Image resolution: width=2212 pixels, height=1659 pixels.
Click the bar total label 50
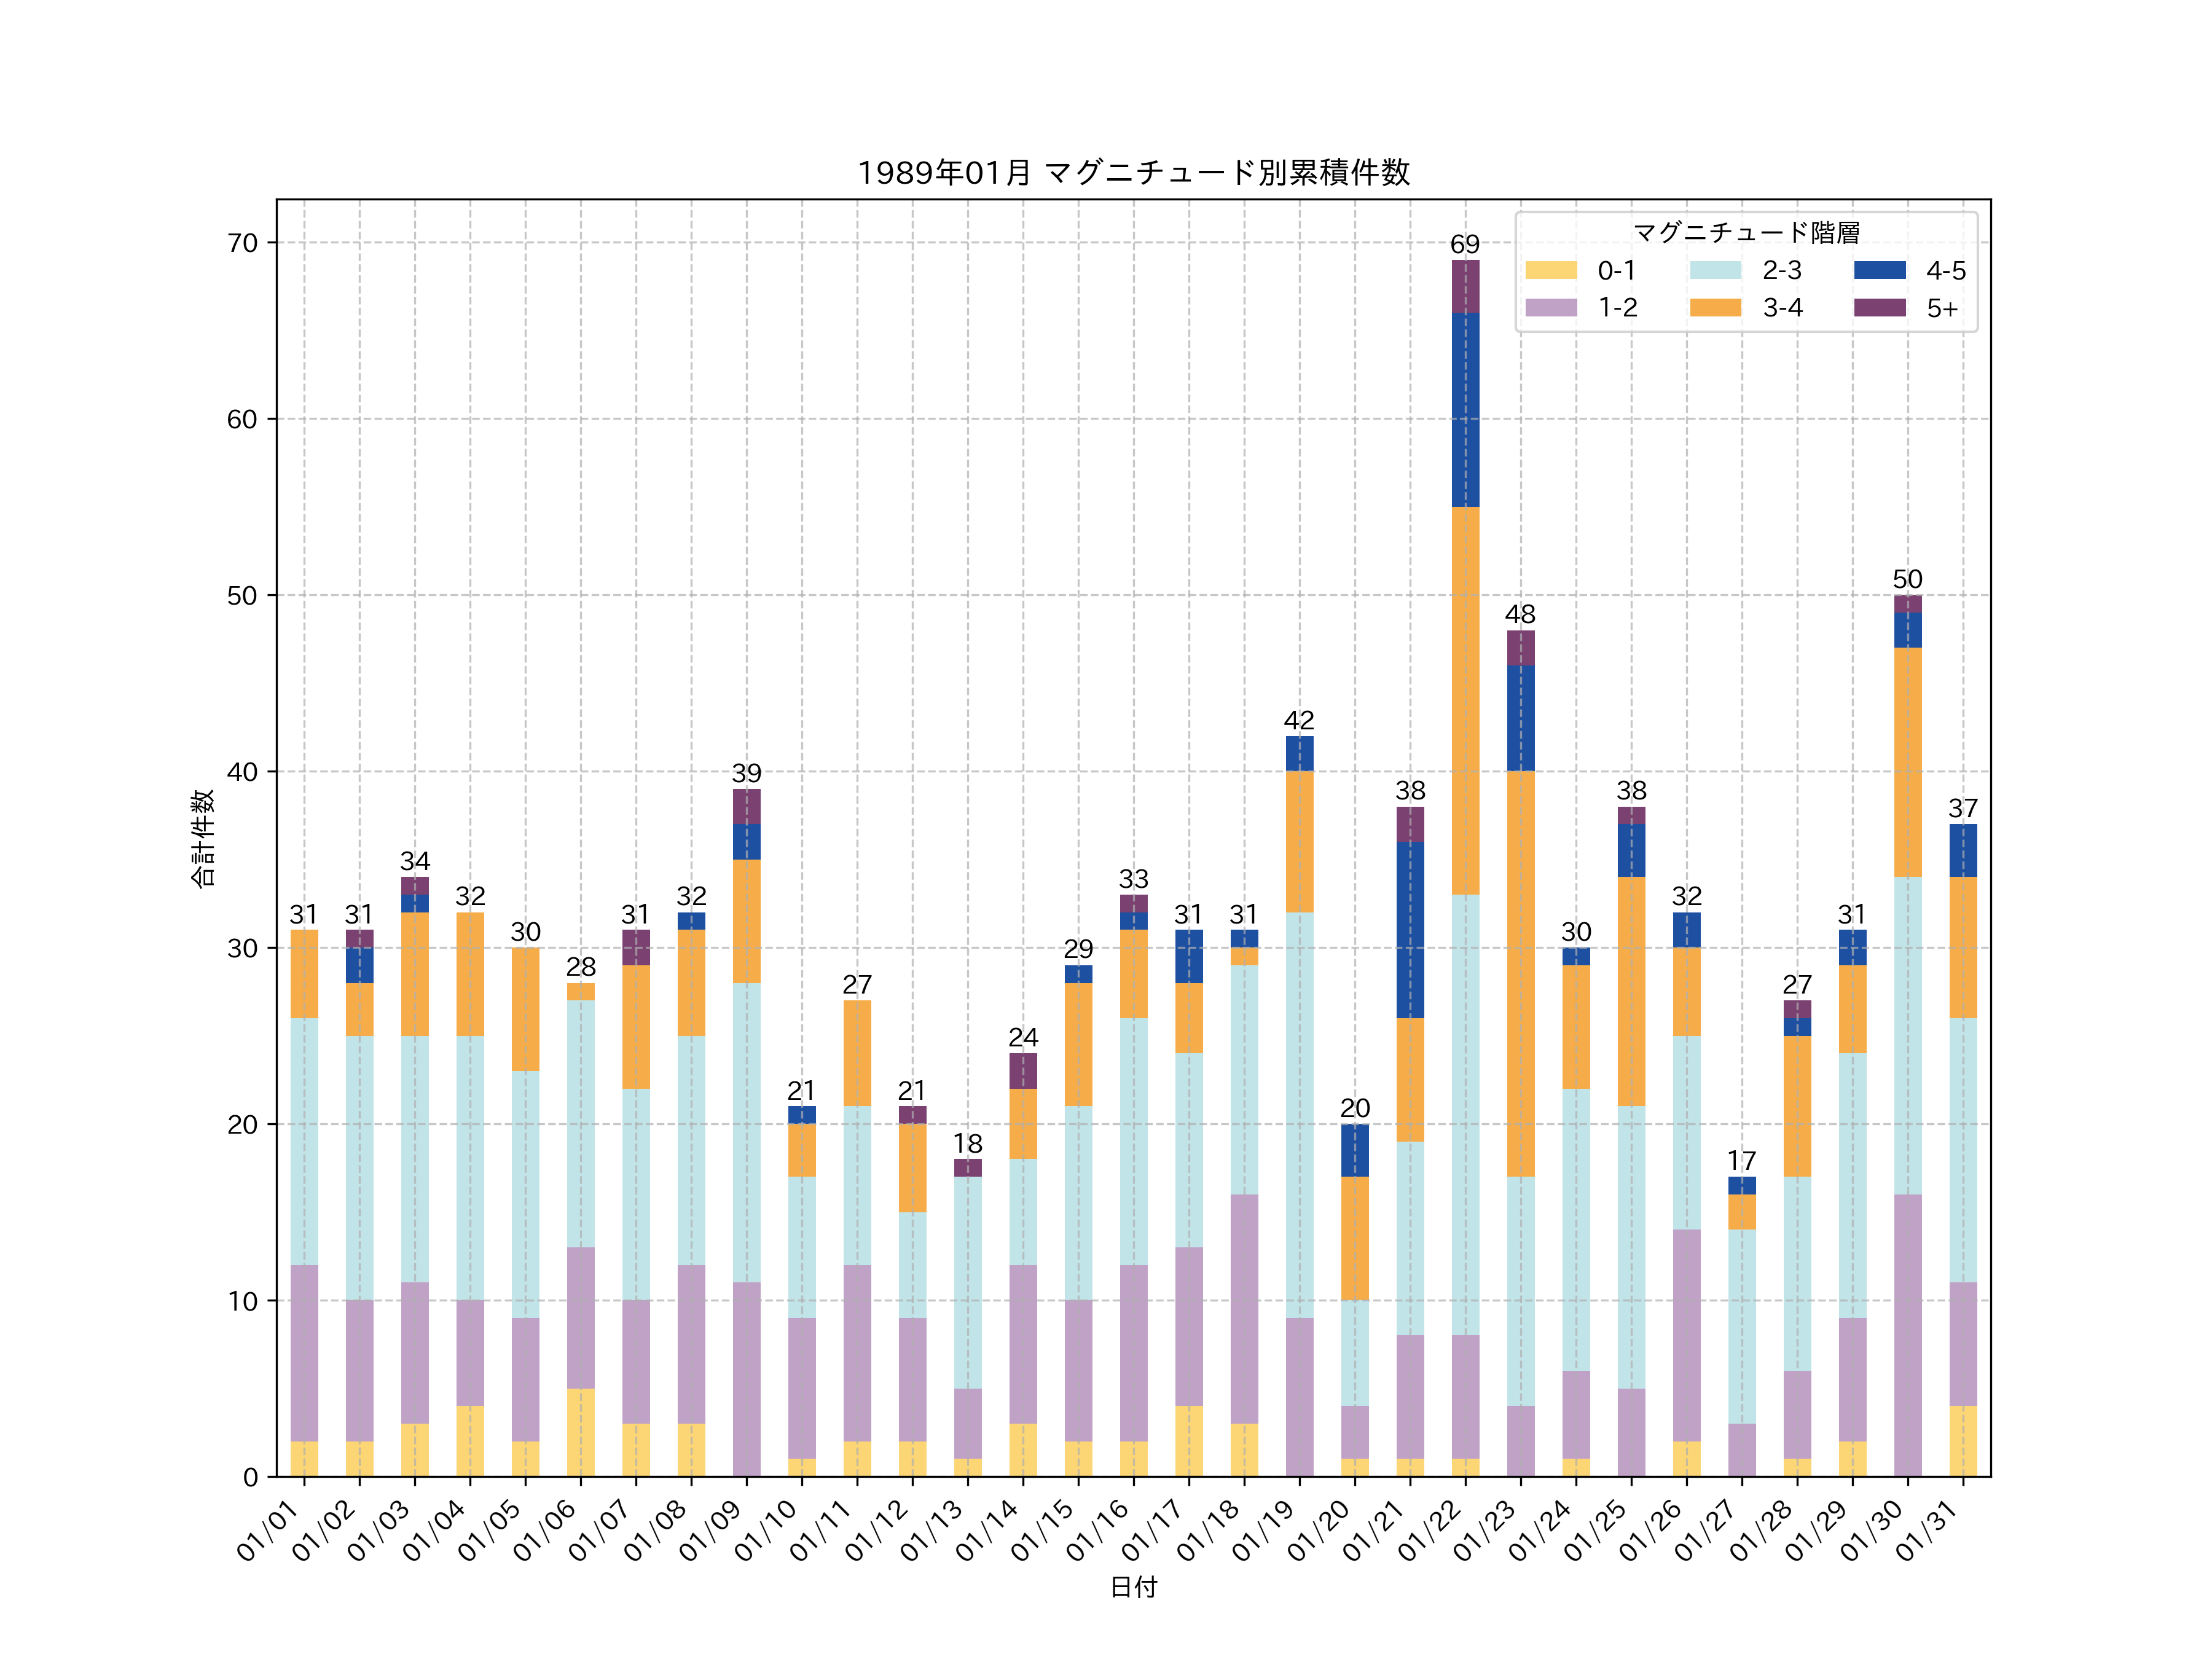click(1907, 579)
